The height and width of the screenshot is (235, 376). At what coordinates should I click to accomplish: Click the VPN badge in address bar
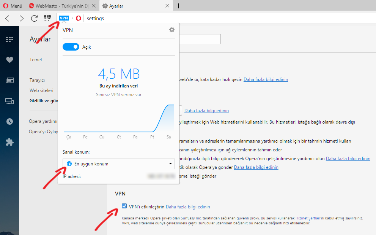pyautogui.click(x=64, y=18)
